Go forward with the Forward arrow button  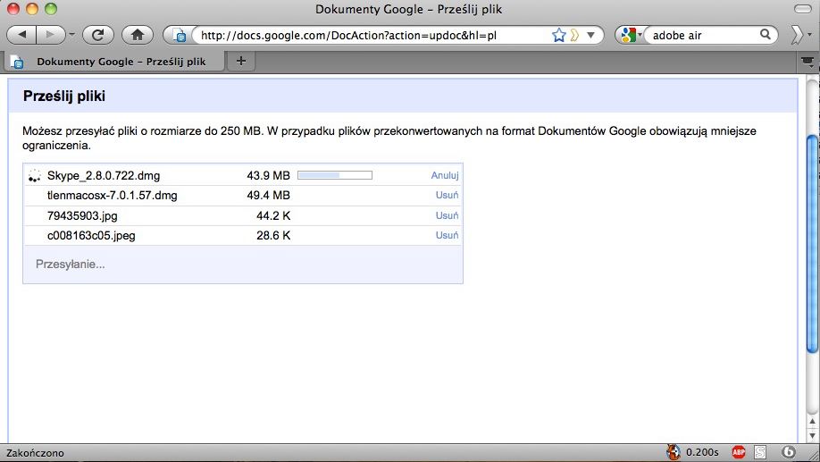(x=50, y=35)
